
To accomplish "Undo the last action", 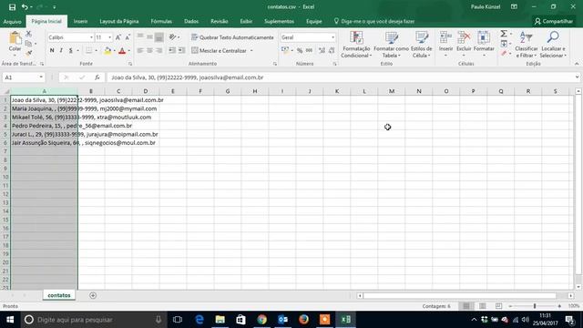I will pyautogui.click(x=25, y=7).
